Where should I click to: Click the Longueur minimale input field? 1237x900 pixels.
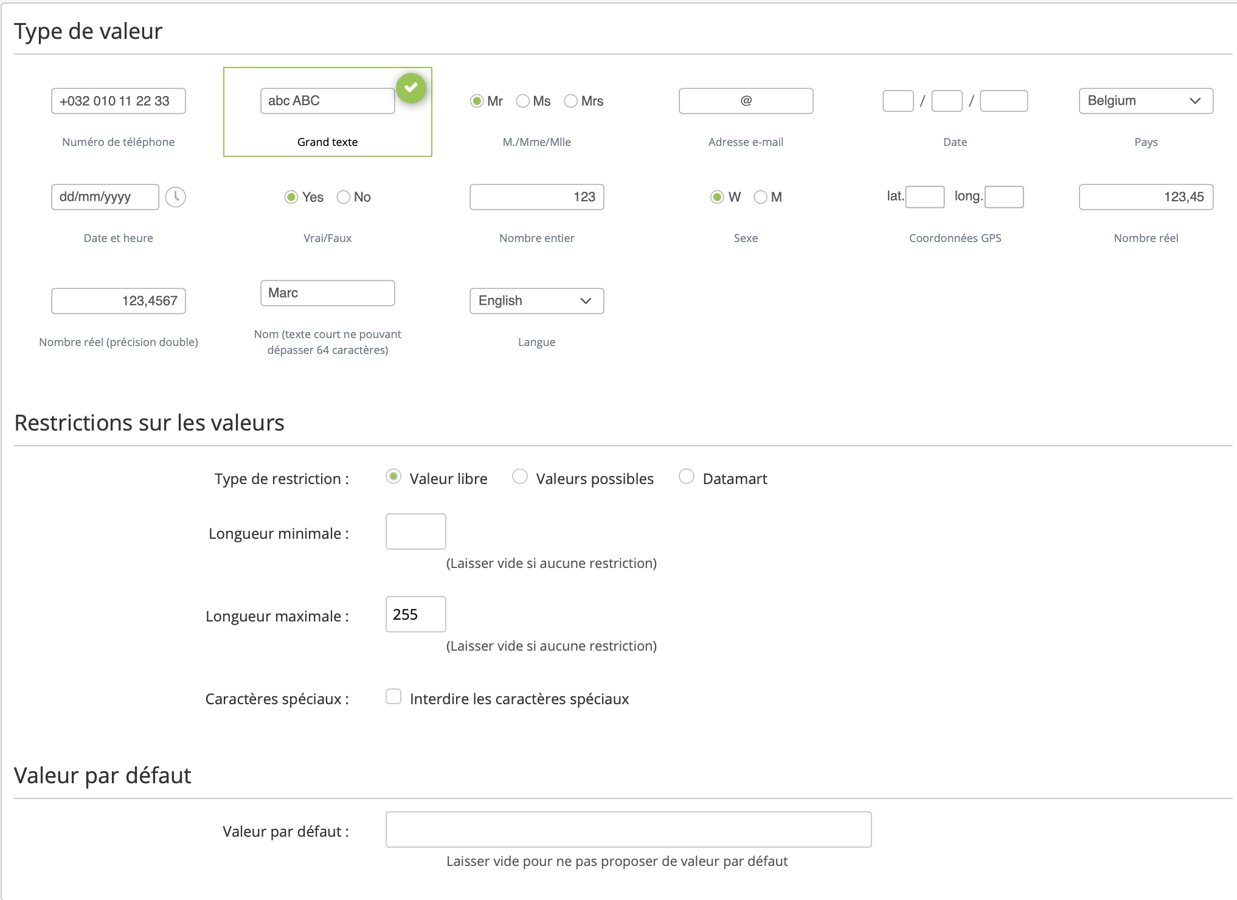(x=415, y=531)
